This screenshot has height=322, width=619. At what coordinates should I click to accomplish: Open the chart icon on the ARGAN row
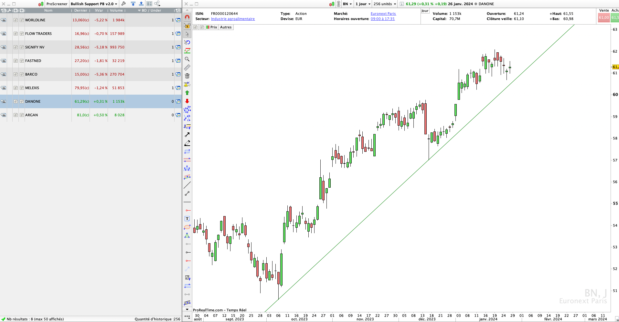coord(178,115)
